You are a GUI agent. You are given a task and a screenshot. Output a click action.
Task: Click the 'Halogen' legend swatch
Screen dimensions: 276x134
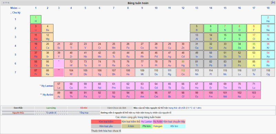[158, 126]
